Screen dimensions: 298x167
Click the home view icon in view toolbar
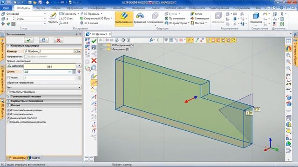coord(117,40)
